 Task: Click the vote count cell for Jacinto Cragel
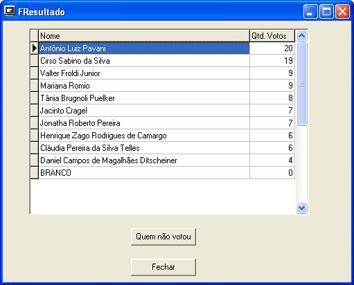tap(272, 111)
